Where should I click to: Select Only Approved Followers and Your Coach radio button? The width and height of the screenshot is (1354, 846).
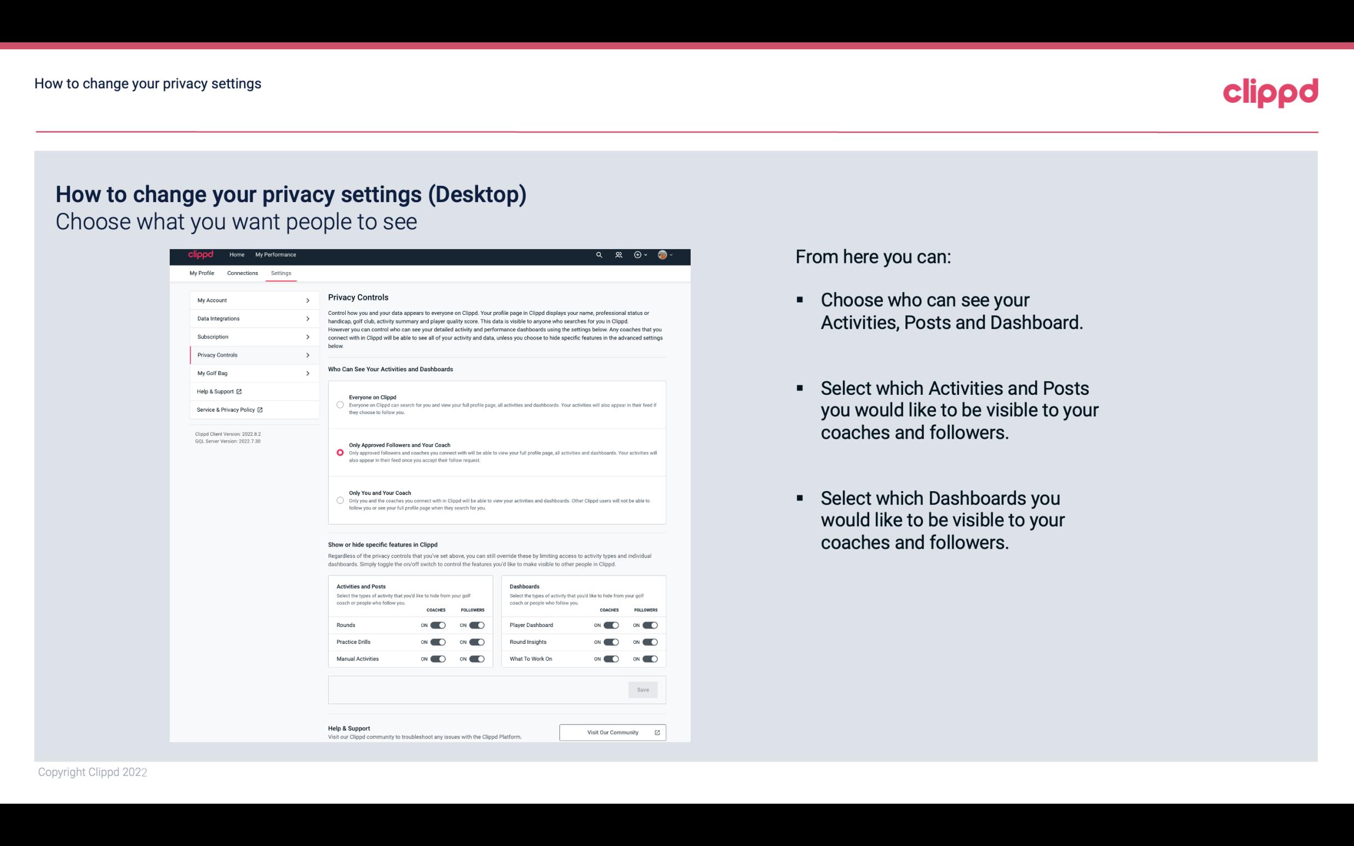point(339,452)
